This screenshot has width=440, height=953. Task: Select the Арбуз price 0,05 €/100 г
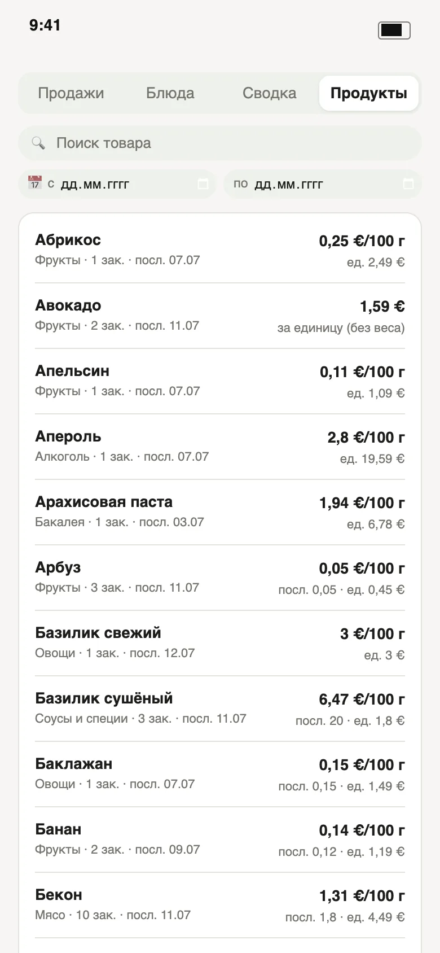[x=362, y=569]
